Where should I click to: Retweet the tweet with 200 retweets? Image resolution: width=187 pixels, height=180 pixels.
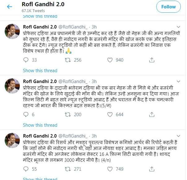tap(68, 115)
